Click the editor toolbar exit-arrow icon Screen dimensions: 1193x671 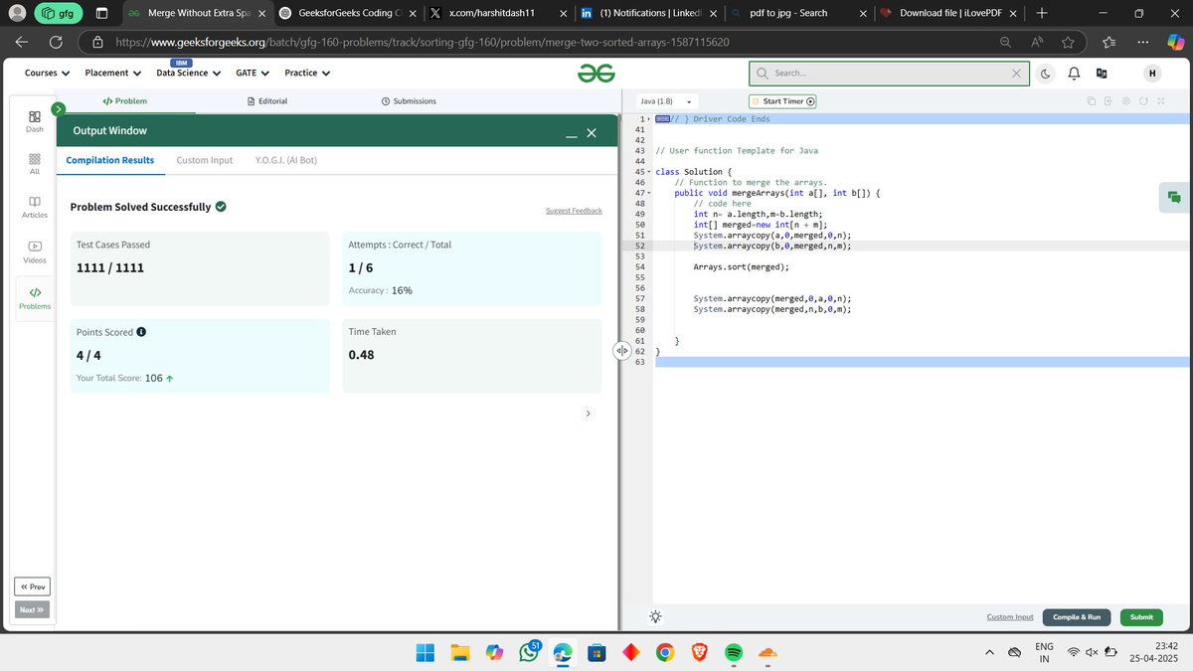[1108, 101]
